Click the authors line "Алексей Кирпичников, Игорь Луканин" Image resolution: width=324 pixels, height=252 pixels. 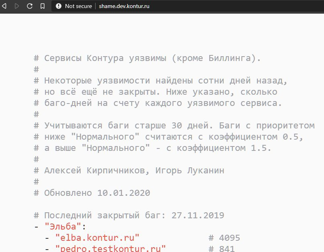[x=129, y=171]
